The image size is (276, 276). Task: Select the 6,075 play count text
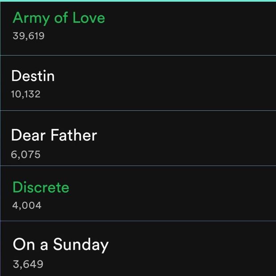coord(26,154)
